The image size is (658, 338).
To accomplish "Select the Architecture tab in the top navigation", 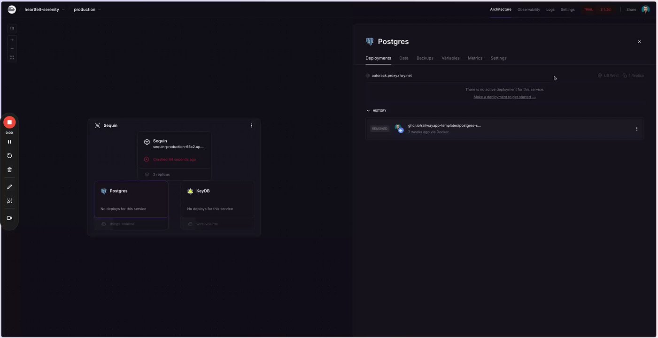I will (501, 9).
